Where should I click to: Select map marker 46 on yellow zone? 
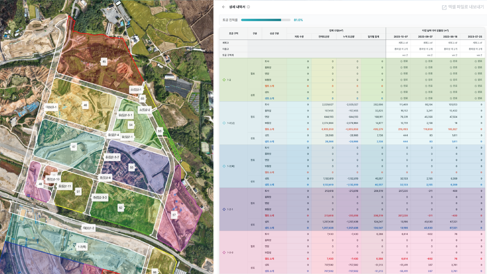pyautogui.click(x=85, y=105)
